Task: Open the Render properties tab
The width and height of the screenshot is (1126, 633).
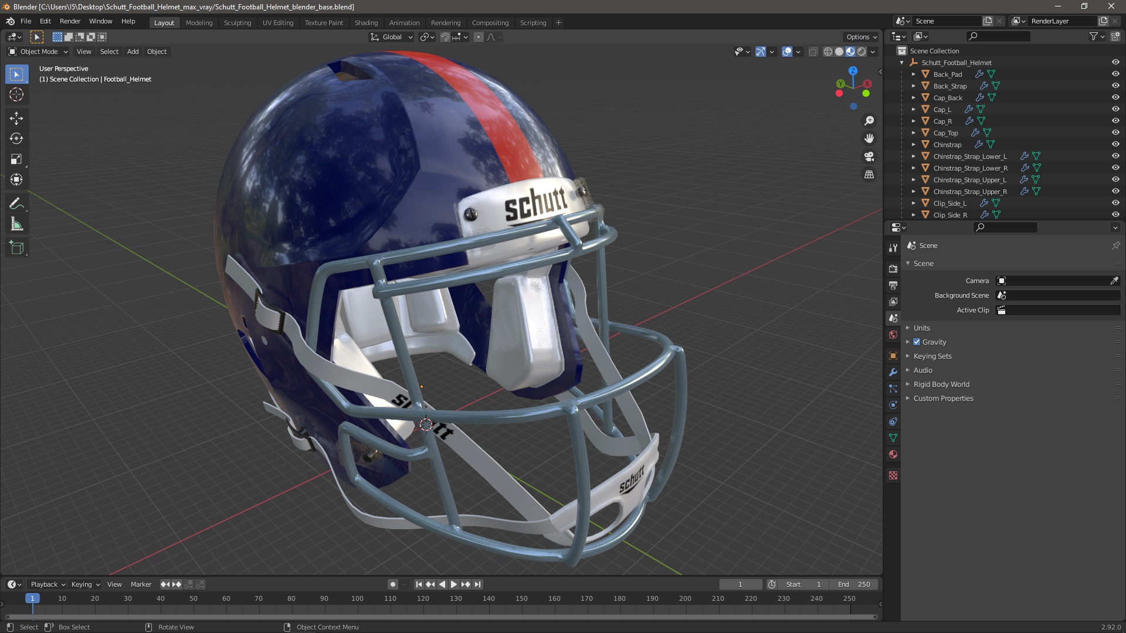Action: (x=893, y=268)
